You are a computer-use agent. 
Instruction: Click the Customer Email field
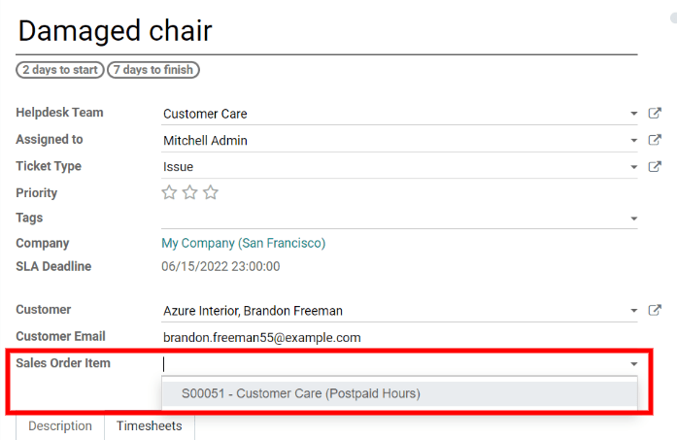[389, 337]
